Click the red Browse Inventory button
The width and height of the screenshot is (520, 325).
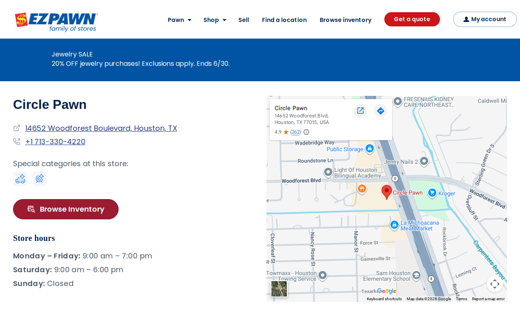[x=66, y=209]
